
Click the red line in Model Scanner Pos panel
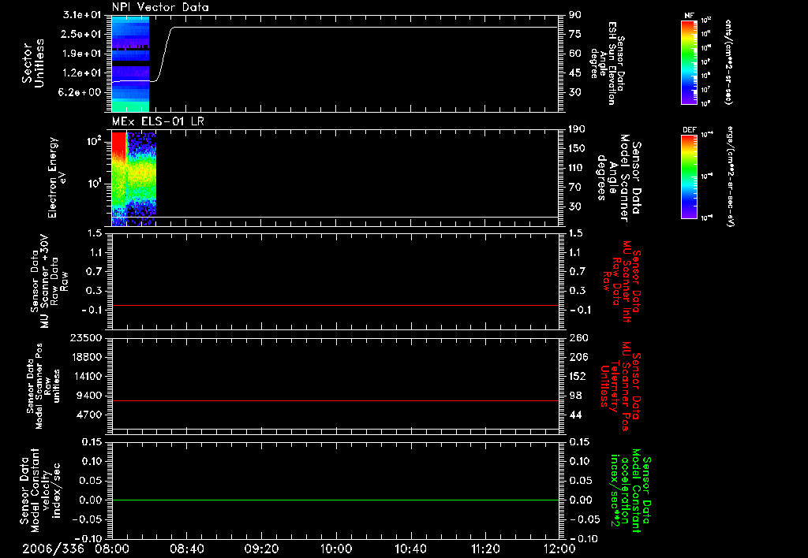335,400
